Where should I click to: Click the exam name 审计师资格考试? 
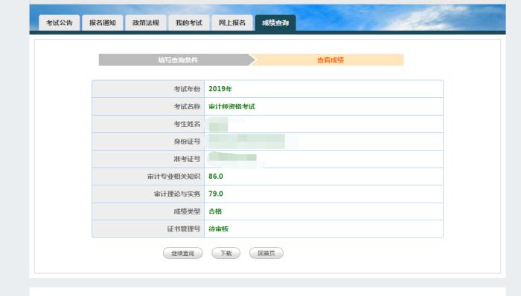tap(231, 107)
